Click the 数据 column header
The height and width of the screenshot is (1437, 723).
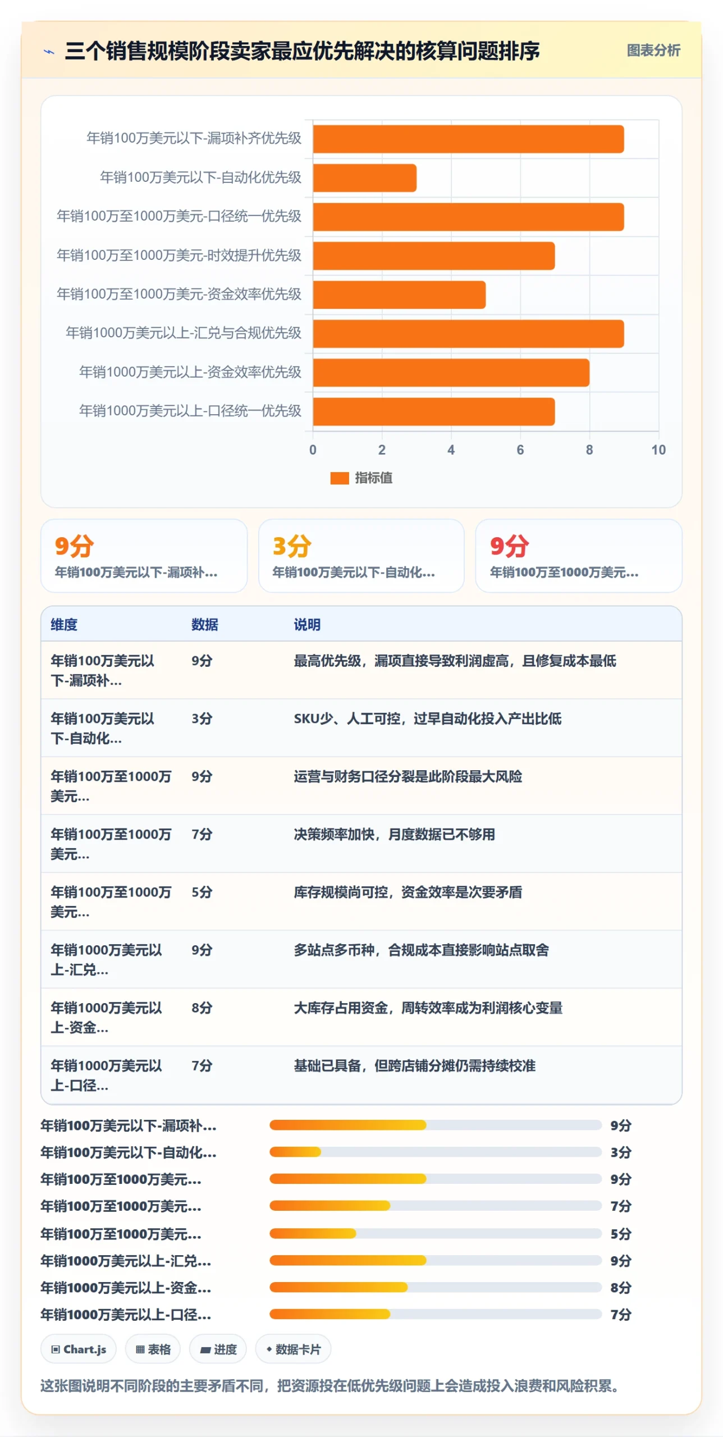tap(204, 624)
